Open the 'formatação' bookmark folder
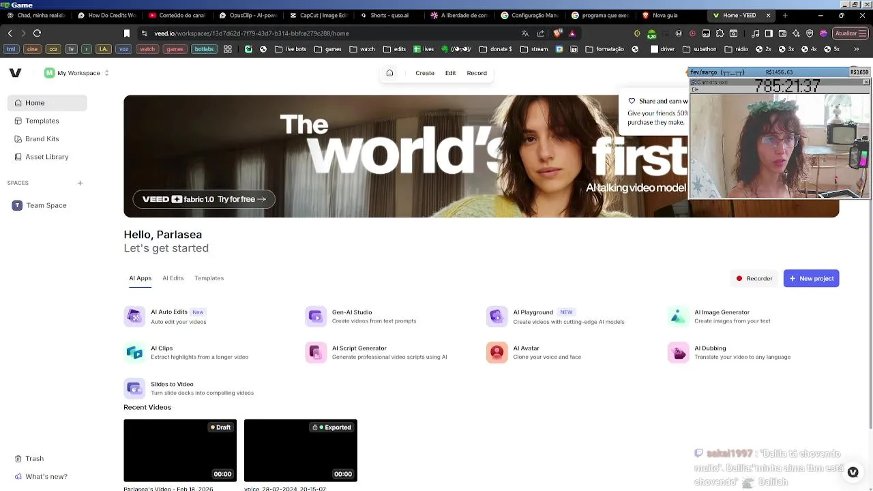 [x=604, y=49]
